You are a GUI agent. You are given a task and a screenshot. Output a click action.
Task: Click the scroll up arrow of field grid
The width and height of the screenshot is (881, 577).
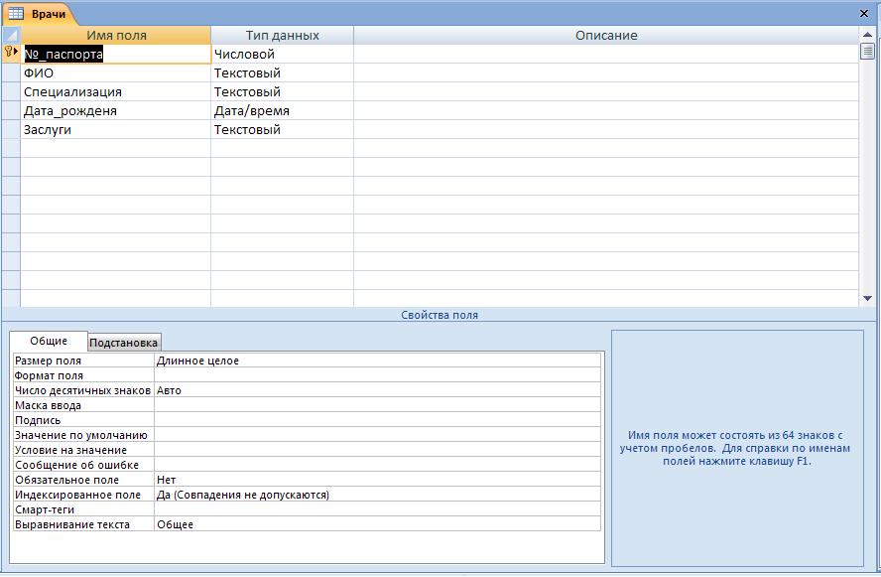(x=867, y=35)
